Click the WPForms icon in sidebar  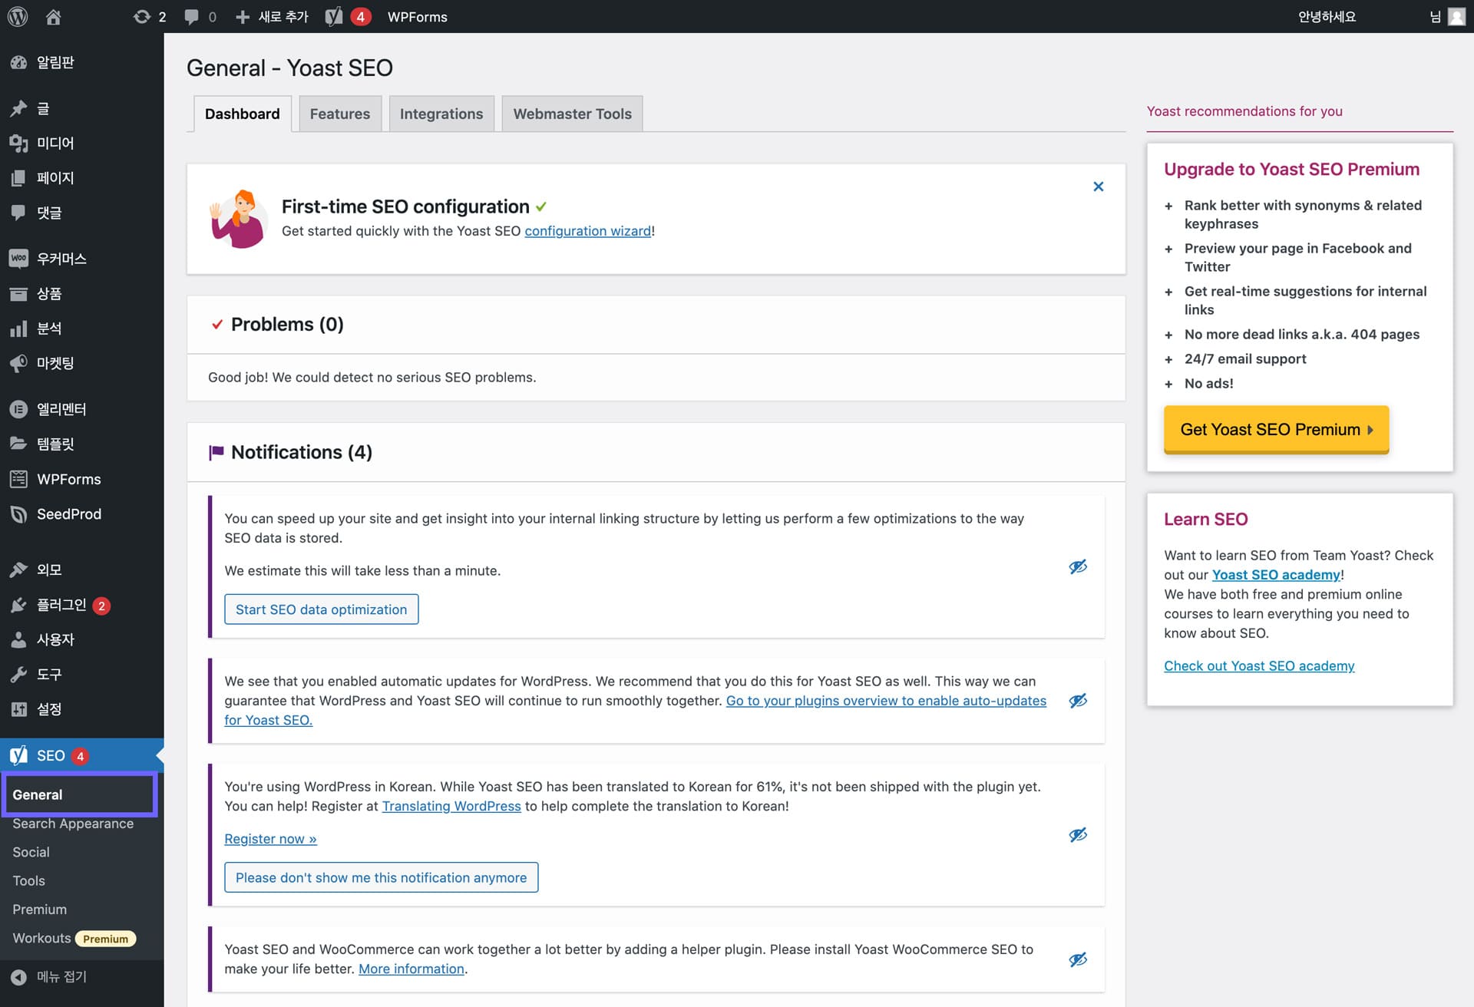coord(19,478)
